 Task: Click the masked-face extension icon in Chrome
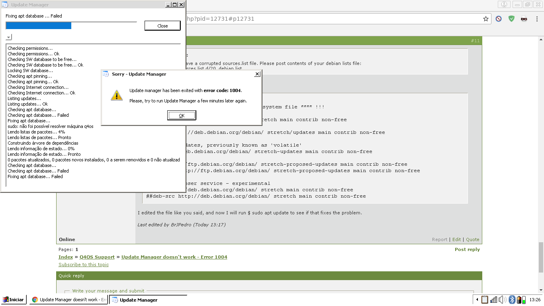(x=524, y=19)
